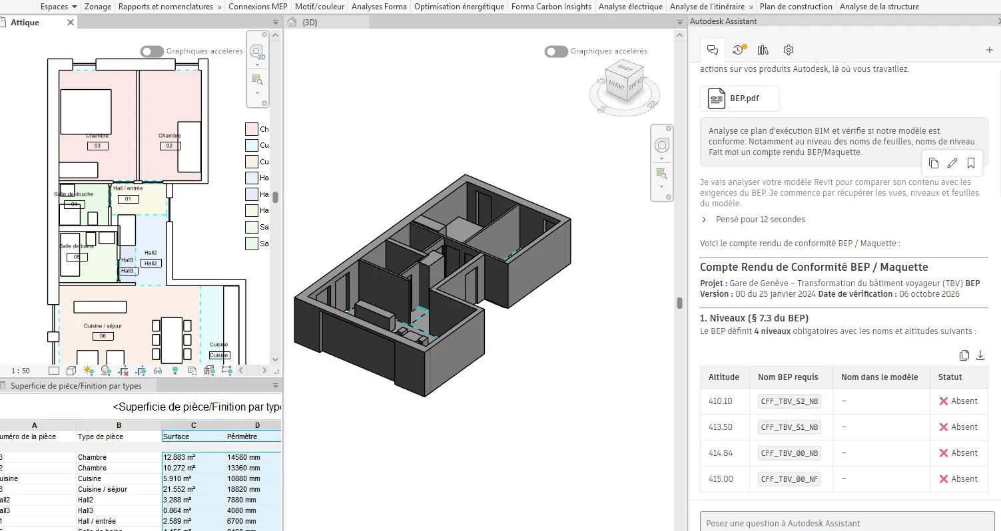Click the Crop View icon with red cross
This screenshot has width=1001, height=531.
(x=123, y=371)
